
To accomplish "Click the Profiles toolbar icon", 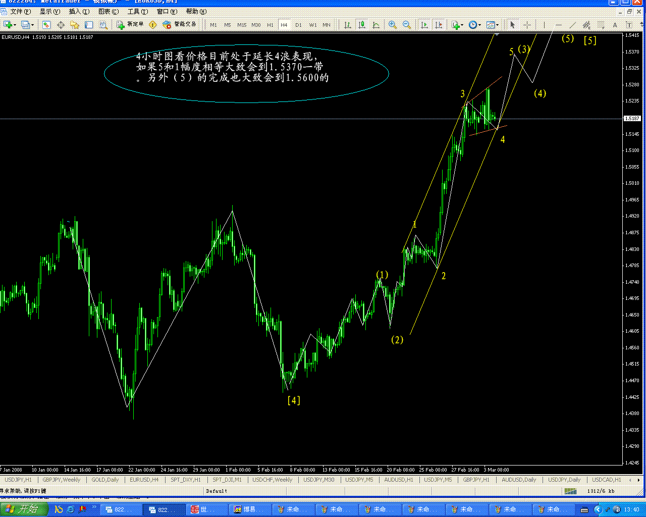I will coord(25,24).
